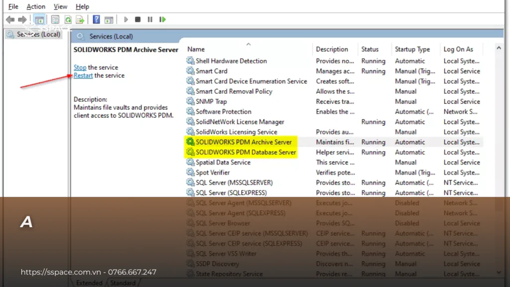The image size is (510, 287).
Task: Click the scrollbar down arrow of services list
Action: coord(499,273)
